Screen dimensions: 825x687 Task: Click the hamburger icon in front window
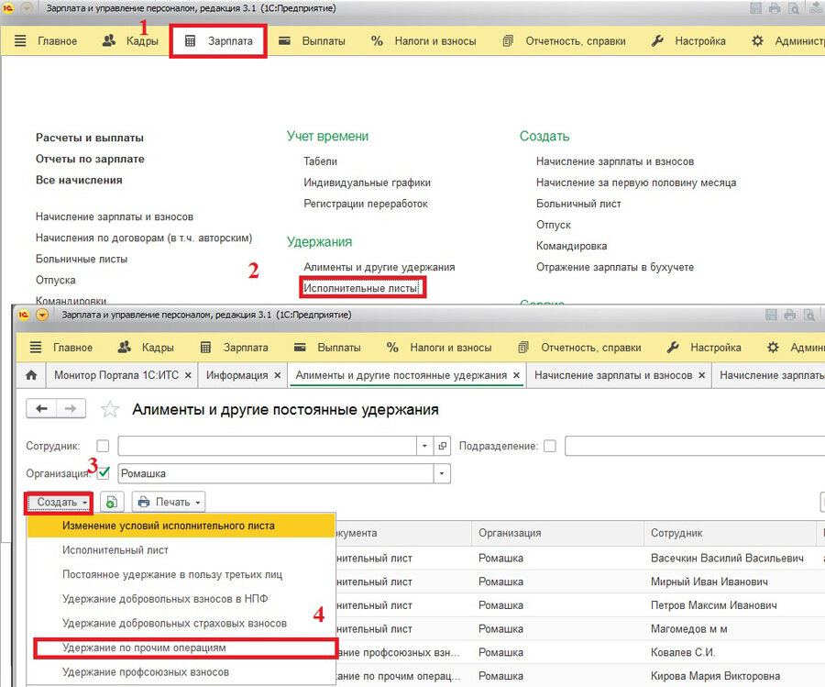[x=35, y=348]
